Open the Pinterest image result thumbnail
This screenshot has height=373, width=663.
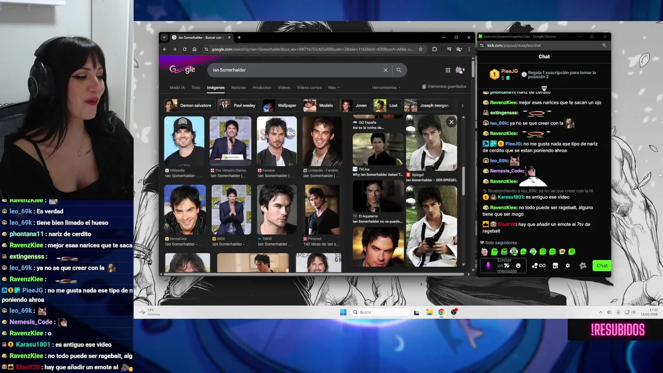click(x=322, y=210)
